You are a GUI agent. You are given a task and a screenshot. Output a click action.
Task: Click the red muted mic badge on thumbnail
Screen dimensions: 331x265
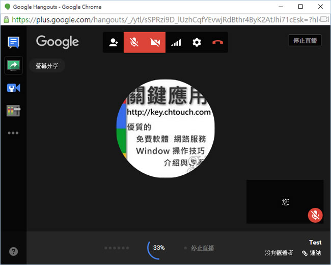click(315, 216)
